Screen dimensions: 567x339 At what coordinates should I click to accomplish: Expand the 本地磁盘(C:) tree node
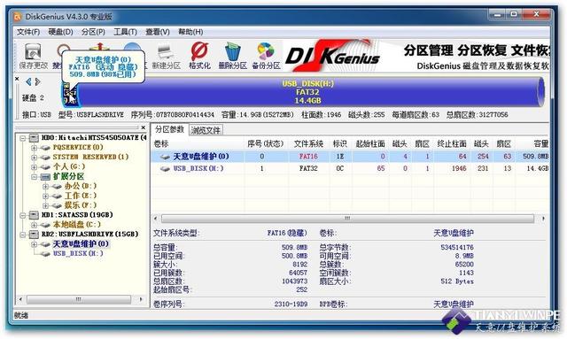pyautogui.click(x=34, y=225)
